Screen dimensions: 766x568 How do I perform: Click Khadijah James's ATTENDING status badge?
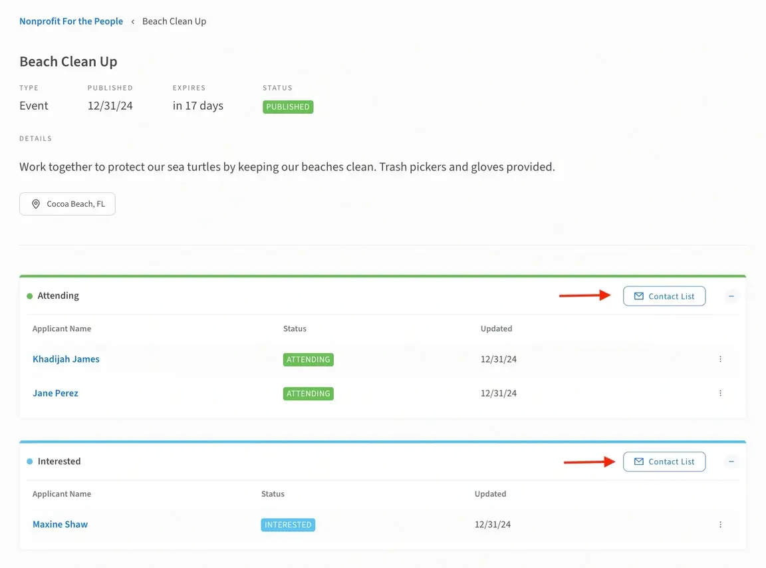tap(308, 360)
